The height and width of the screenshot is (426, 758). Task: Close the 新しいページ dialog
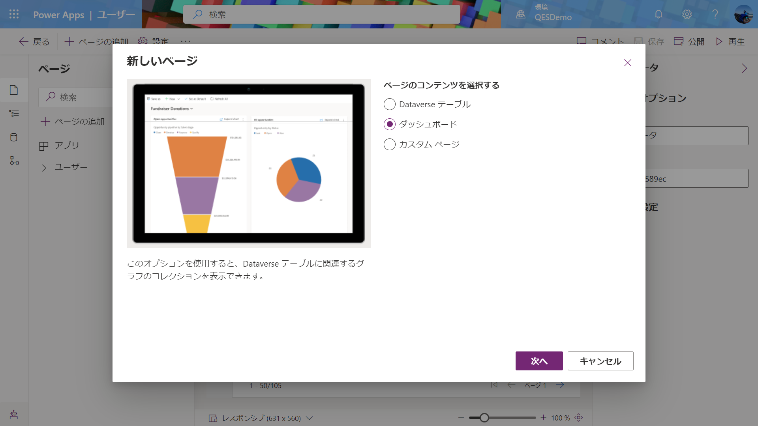pyautogui.click(x=628, y=63)
